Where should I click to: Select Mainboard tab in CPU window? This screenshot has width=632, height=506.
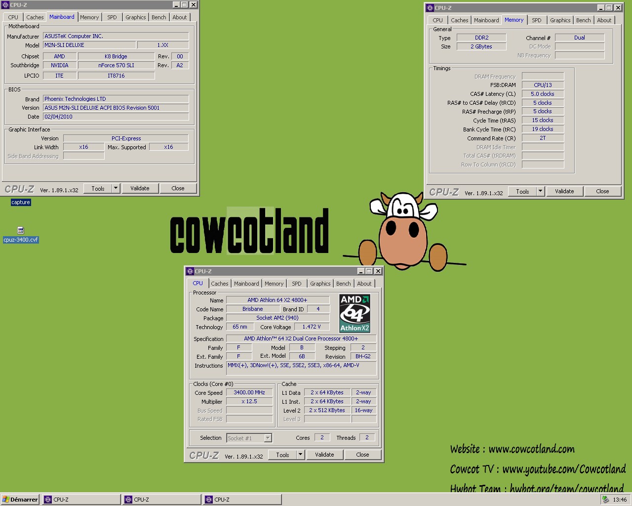(x=246, y=284)
